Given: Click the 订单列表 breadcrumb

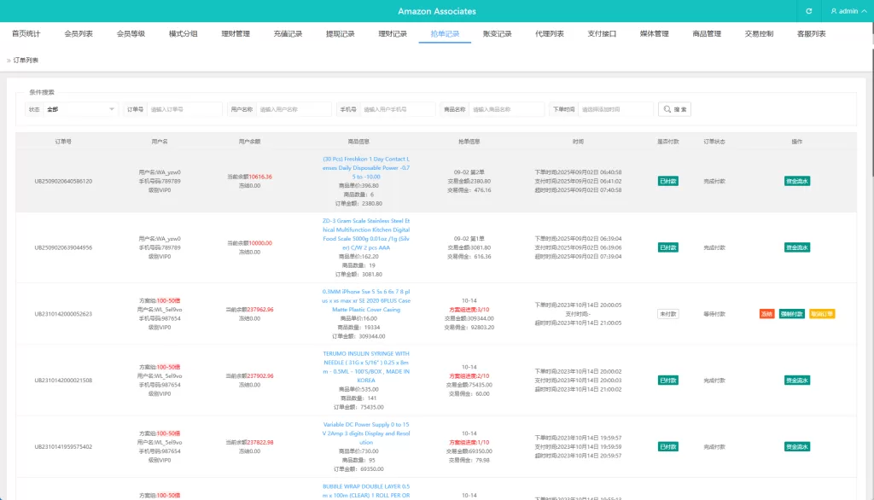Looking at the screenshot, I should coord(26,61).
